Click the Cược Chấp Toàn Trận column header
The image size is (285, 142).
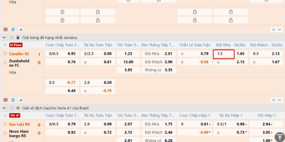pos(61,45)
